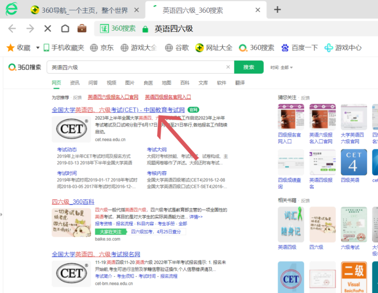Image resolution: width=378 pixels, height=293 pixels.
Task: Open the 考试大纲 sub-link
Action: 157,150
